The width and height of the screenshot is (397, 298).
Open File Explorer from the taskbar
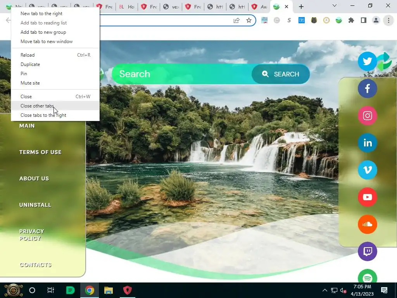pos(109,290)
